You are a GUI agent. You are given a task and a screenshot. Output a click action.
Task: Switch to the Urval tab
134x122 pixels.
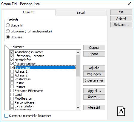coord(81,13)
